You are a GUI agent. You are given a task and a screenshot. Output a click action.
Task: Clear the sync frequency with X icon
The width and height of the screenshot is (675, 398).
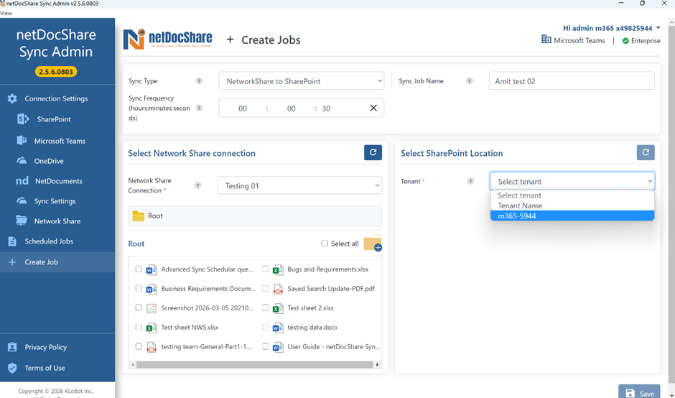373,108
